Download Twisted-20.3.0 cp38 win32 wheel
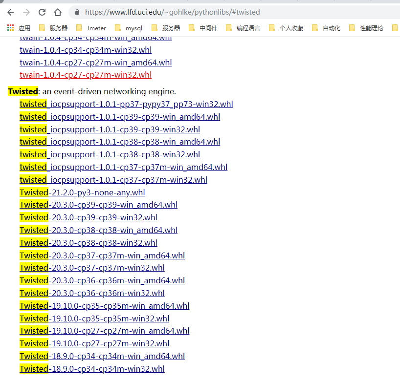400x382 pixels. [x=89, y=243]
